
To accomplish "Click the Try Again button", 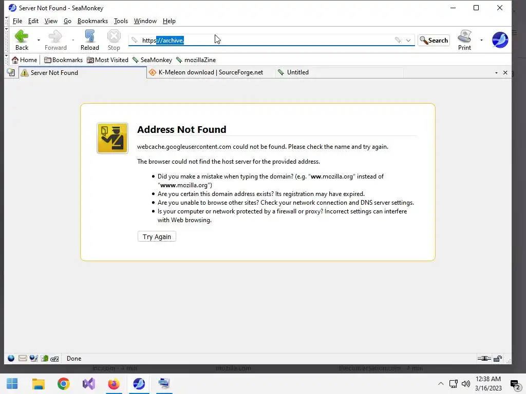I will tap(157, 237).
